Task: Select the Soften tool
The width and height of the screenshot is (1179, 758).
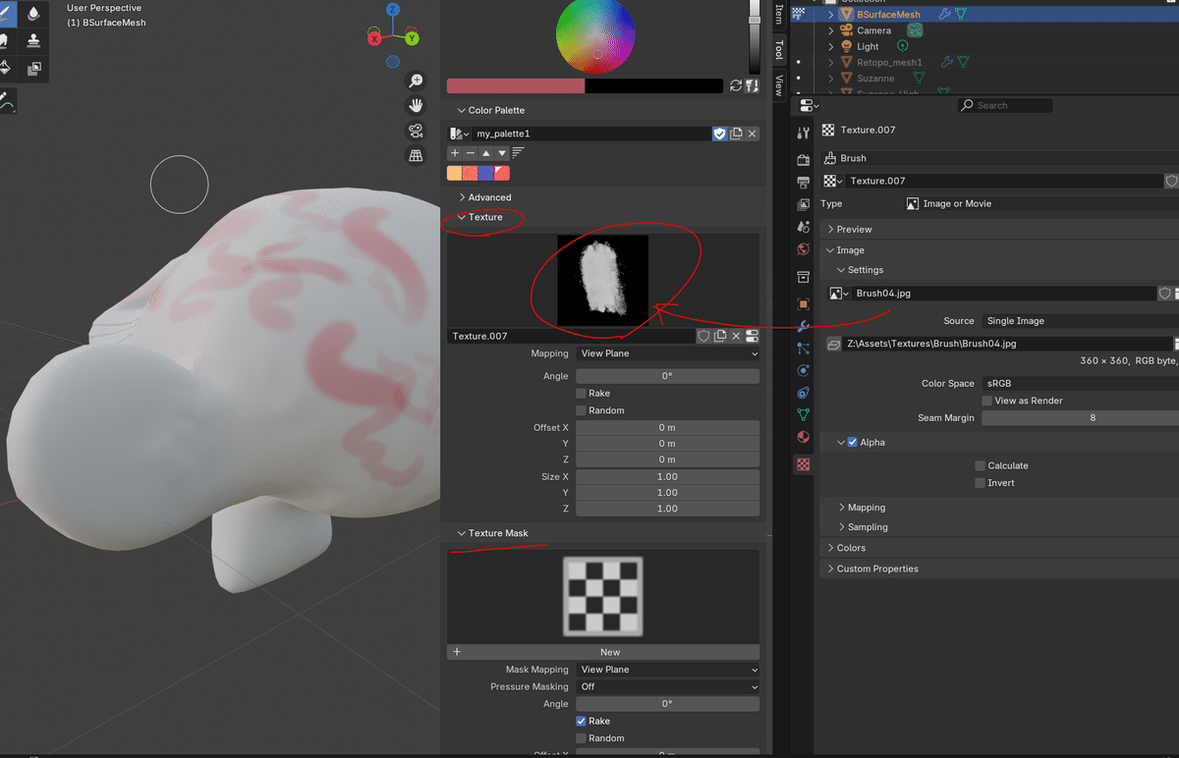Action: pos(34,14)
